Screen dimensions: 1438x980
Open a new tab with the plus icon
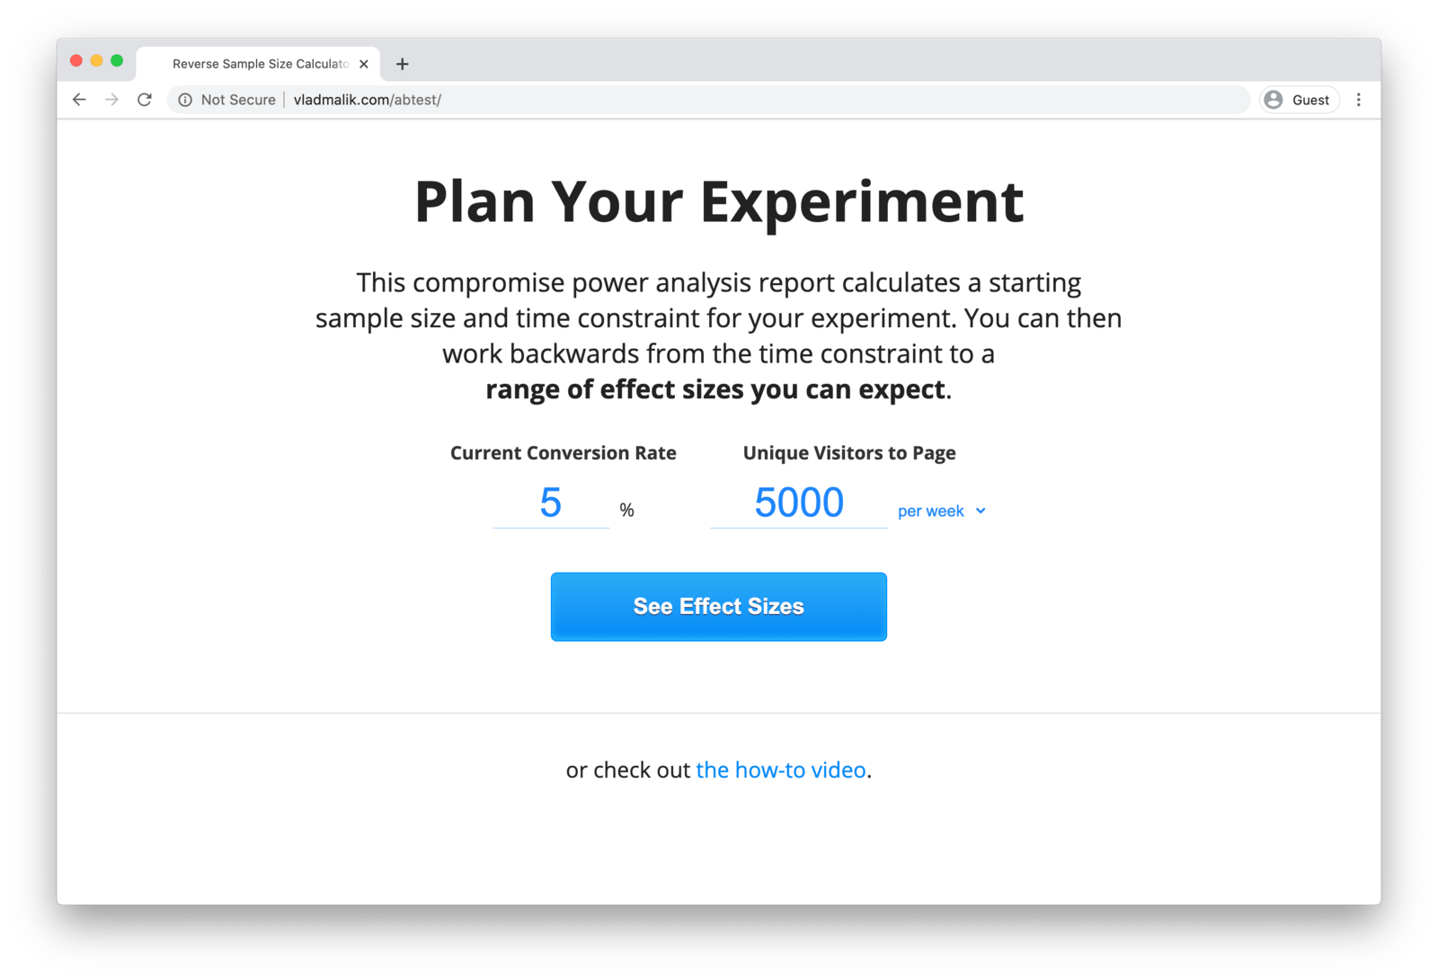tap(403, 64)
